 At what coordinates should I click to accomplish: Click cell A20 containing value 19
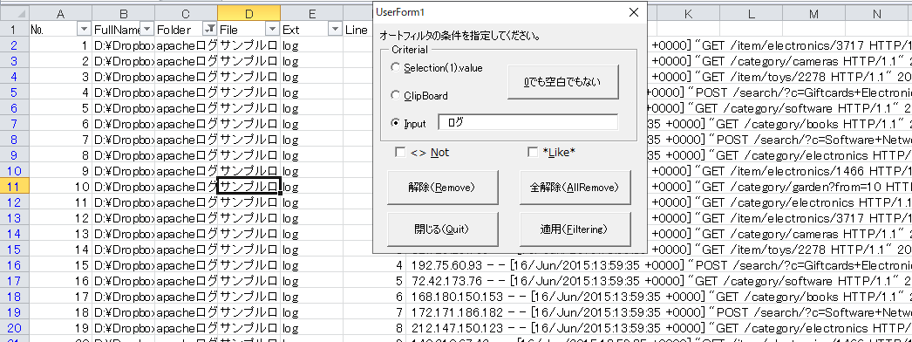(60, 328)
